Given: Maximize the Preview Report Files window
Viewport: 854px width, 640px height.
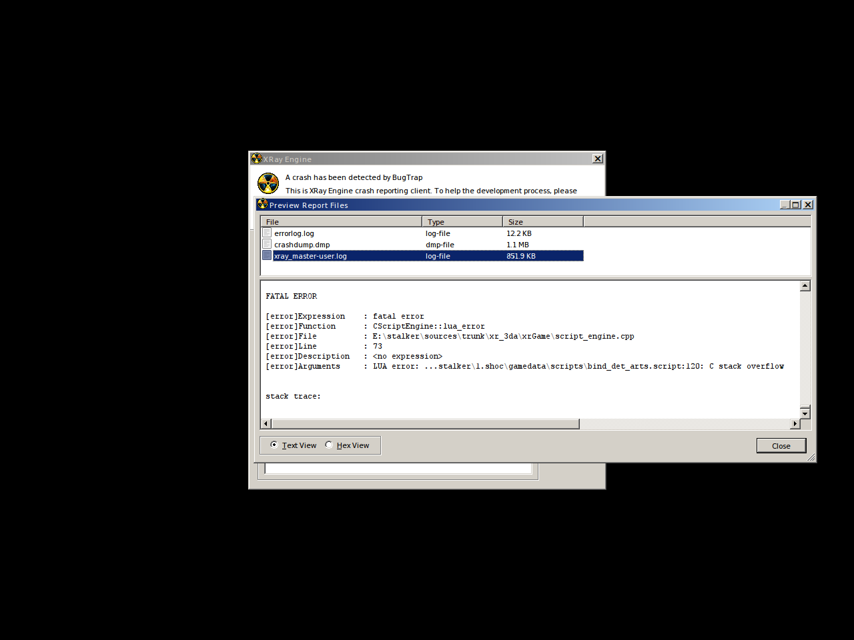Looking at the screenshot, I should tap(796, 205).
